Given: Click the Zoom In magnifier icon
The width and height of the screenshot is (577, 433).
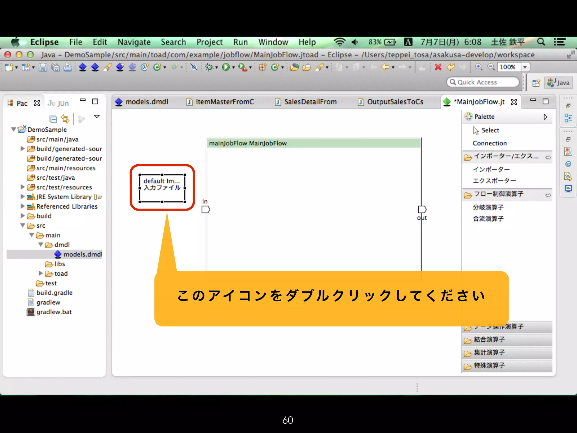Looking at the screenshot, I should click(x=478, y=67).
